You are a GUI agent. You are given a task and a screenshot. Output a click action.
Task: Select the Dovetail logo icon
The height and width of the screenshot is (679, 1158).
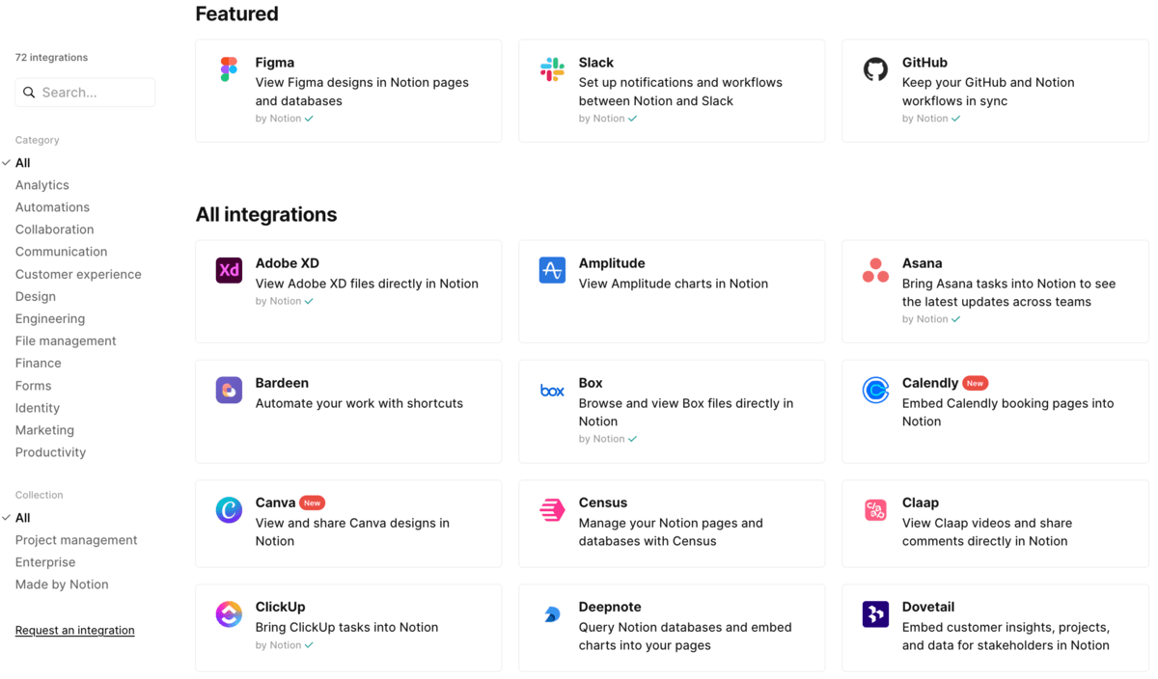point(875,613)
